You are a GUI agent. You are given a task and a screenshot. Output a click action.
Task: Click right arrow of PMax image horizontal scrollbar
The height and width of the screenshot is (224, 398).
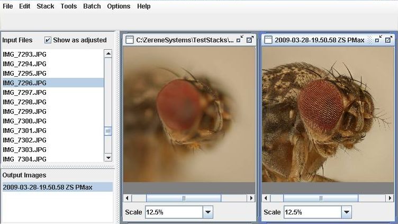click(390, 198)
